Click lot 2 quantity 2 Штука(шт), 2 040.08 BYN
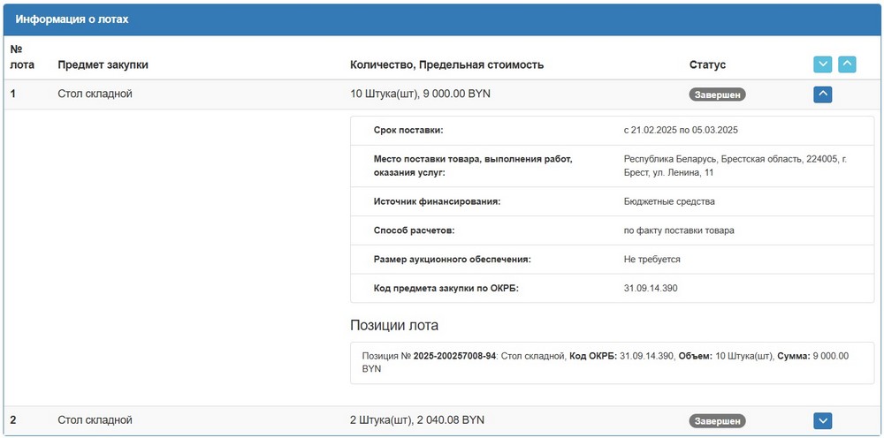The width and height of the screenshot is (884, 438). 417,420
